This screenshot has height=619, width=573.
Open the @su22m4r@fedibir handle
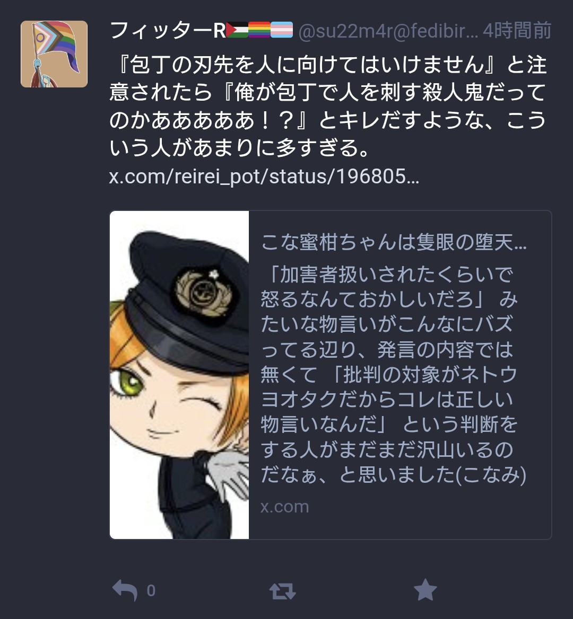[x=388, y=31]
